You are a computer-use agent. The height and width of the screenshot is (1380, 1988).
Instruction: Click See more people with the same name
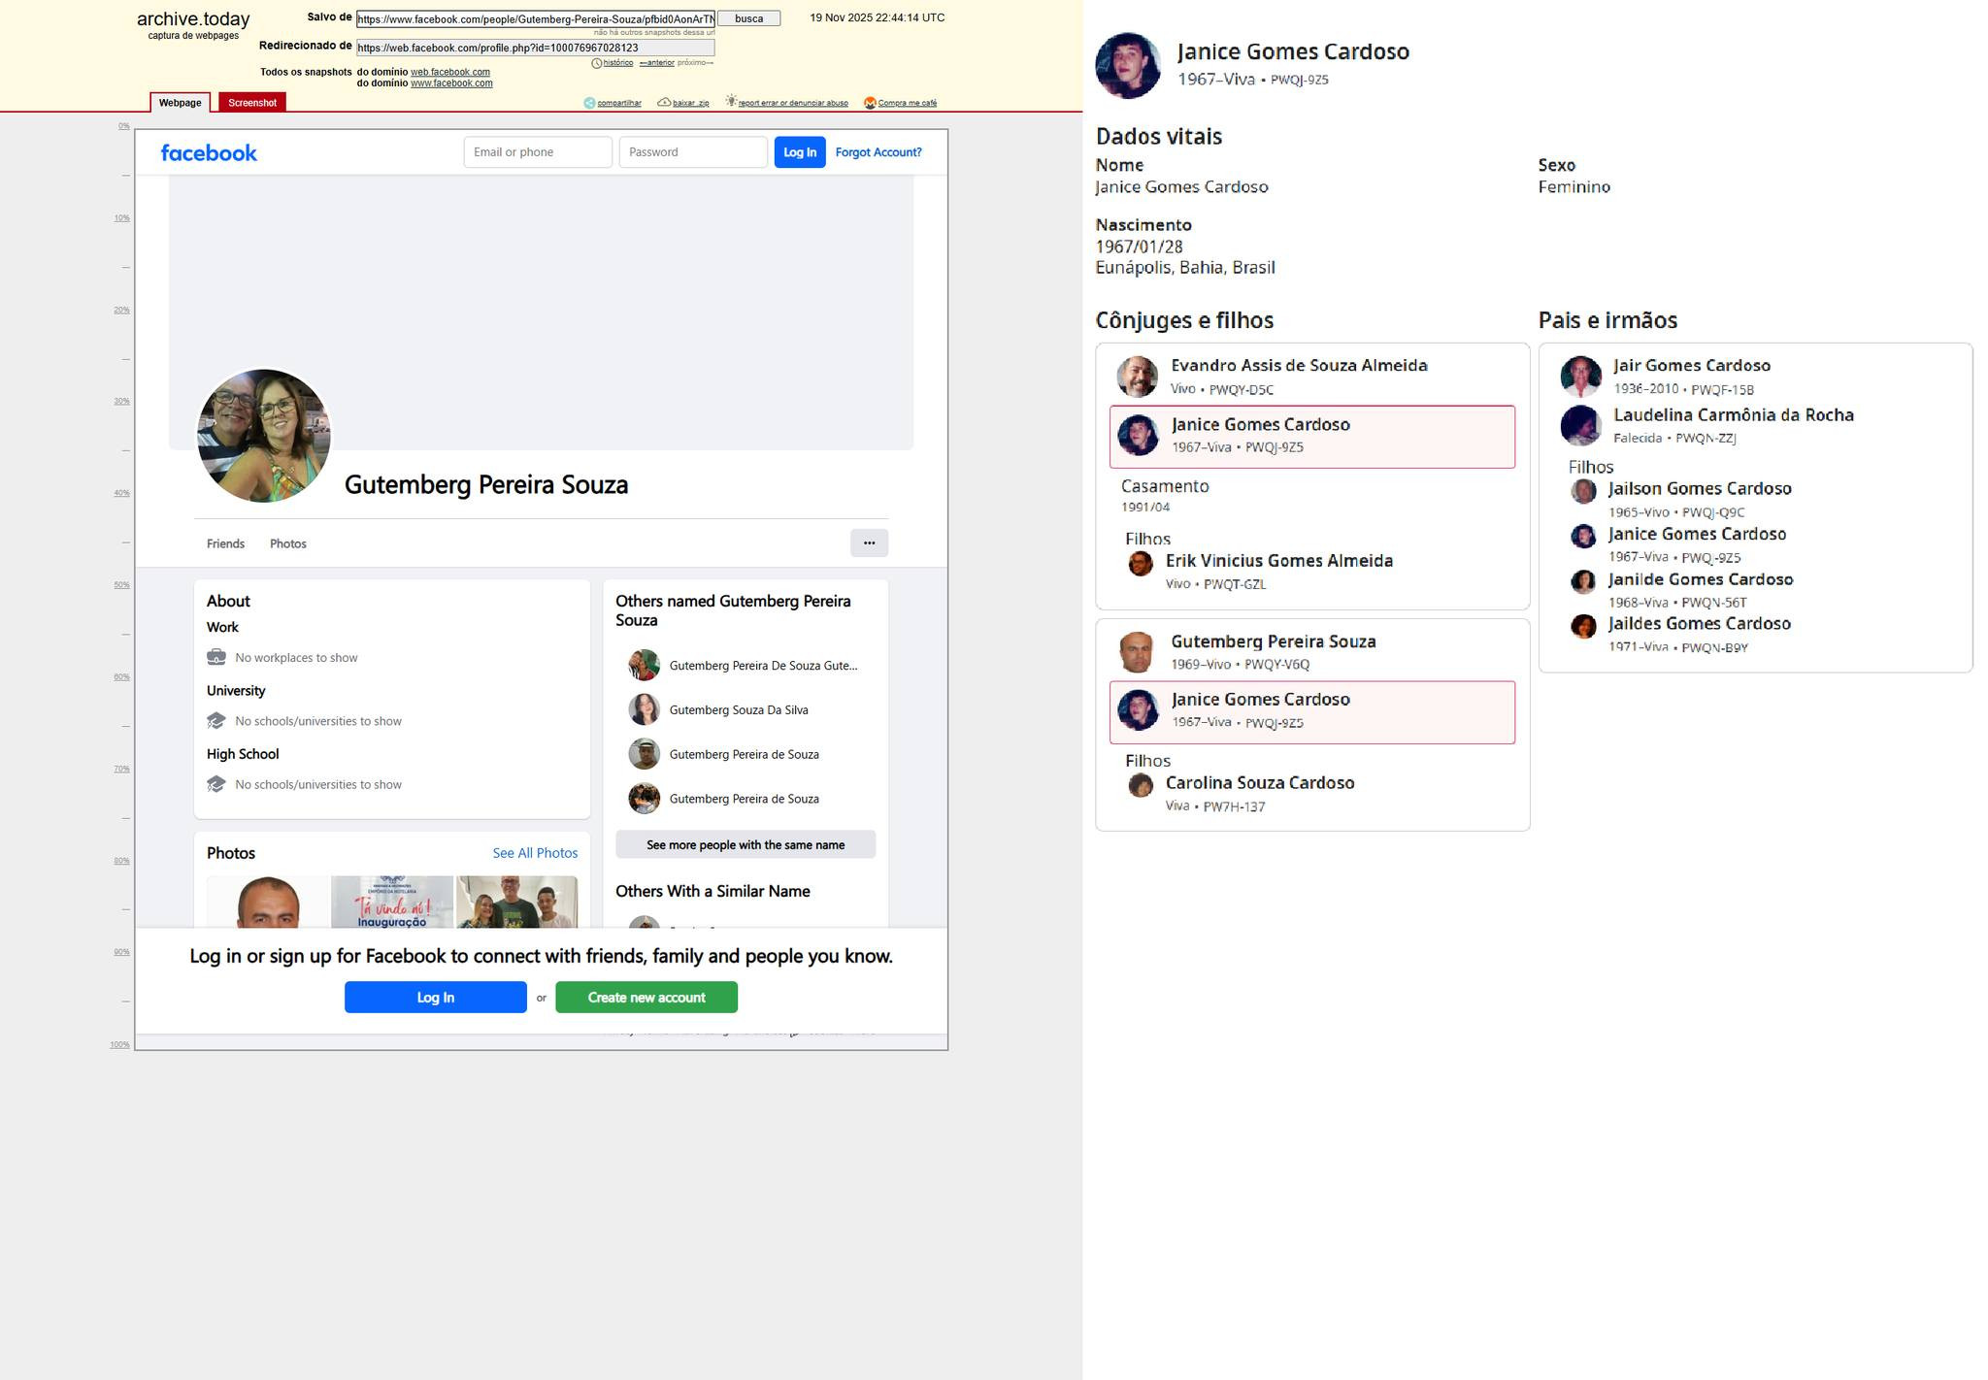pos(745,845)
